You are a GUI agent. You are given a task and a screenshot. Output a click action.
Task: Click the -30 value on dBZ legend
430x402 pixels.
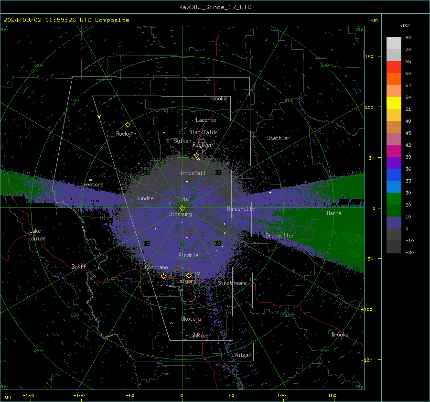pos(410,252)
